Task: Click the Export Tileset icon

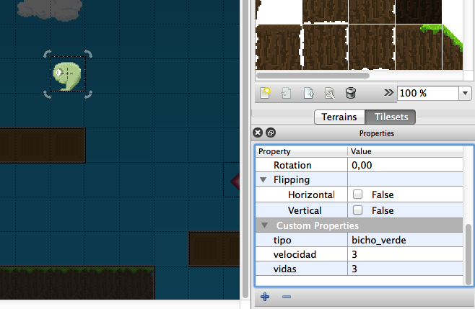Action: coord(308,93)
